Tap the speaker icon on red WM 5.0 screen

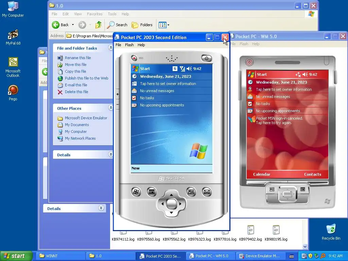coord(305,74)
